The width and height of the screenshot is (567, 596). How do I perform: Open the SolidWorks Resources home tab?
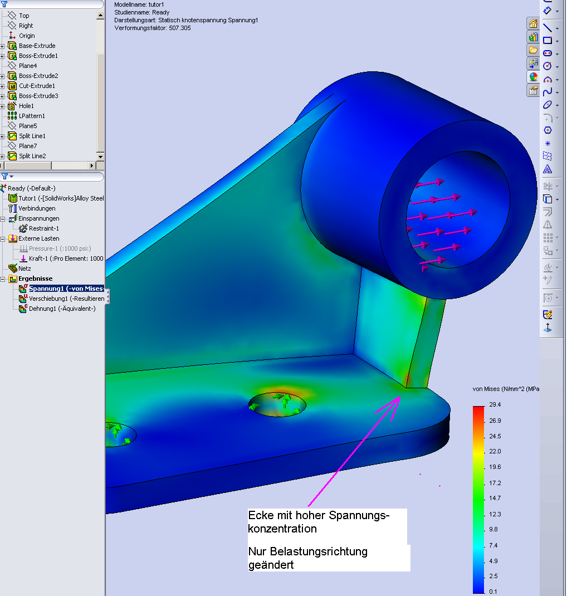[x=533, y=24]
